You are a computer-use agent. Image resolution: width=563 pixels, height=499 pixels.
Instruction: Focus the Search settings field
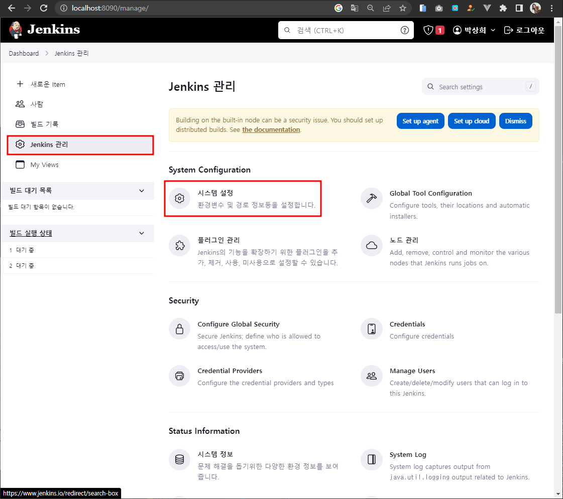(481, 86)
